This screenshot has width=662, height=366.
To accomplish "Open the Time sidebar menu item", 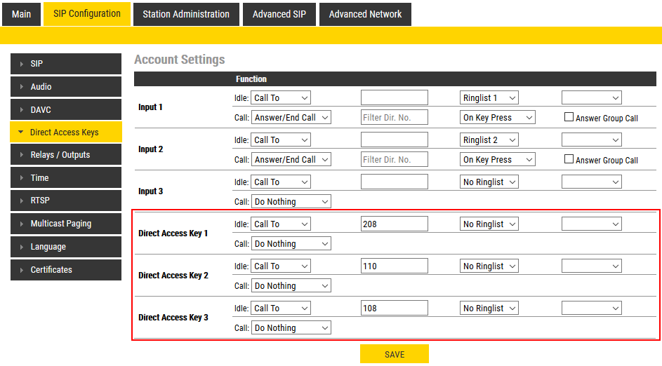I will tap(66, 178).
